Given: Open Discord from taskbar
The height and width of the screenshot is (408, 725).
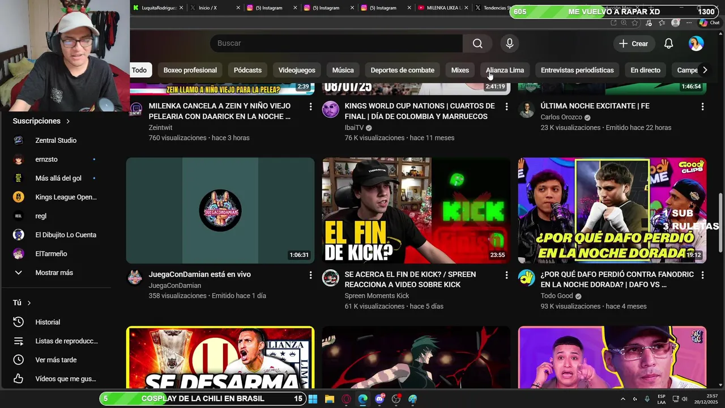Looking at the screenshot, I should tap(379, 399).
